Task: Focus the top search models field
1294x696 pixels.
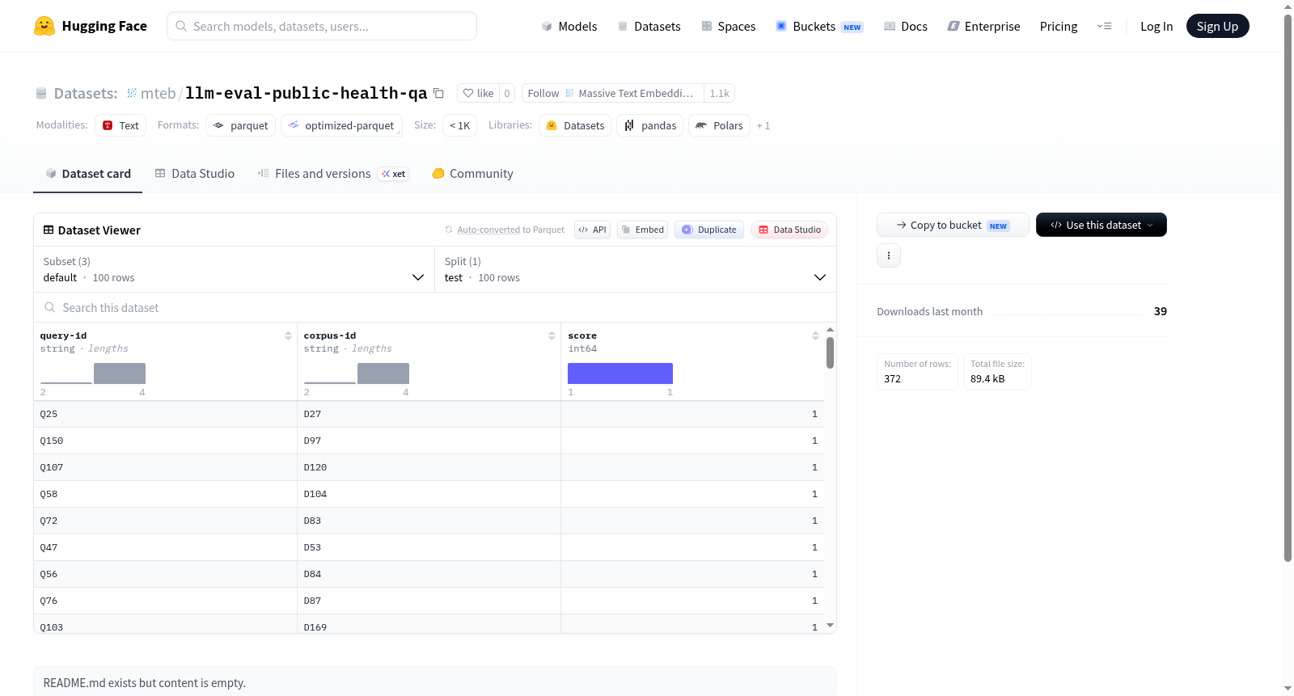Action: coord(322,26)
